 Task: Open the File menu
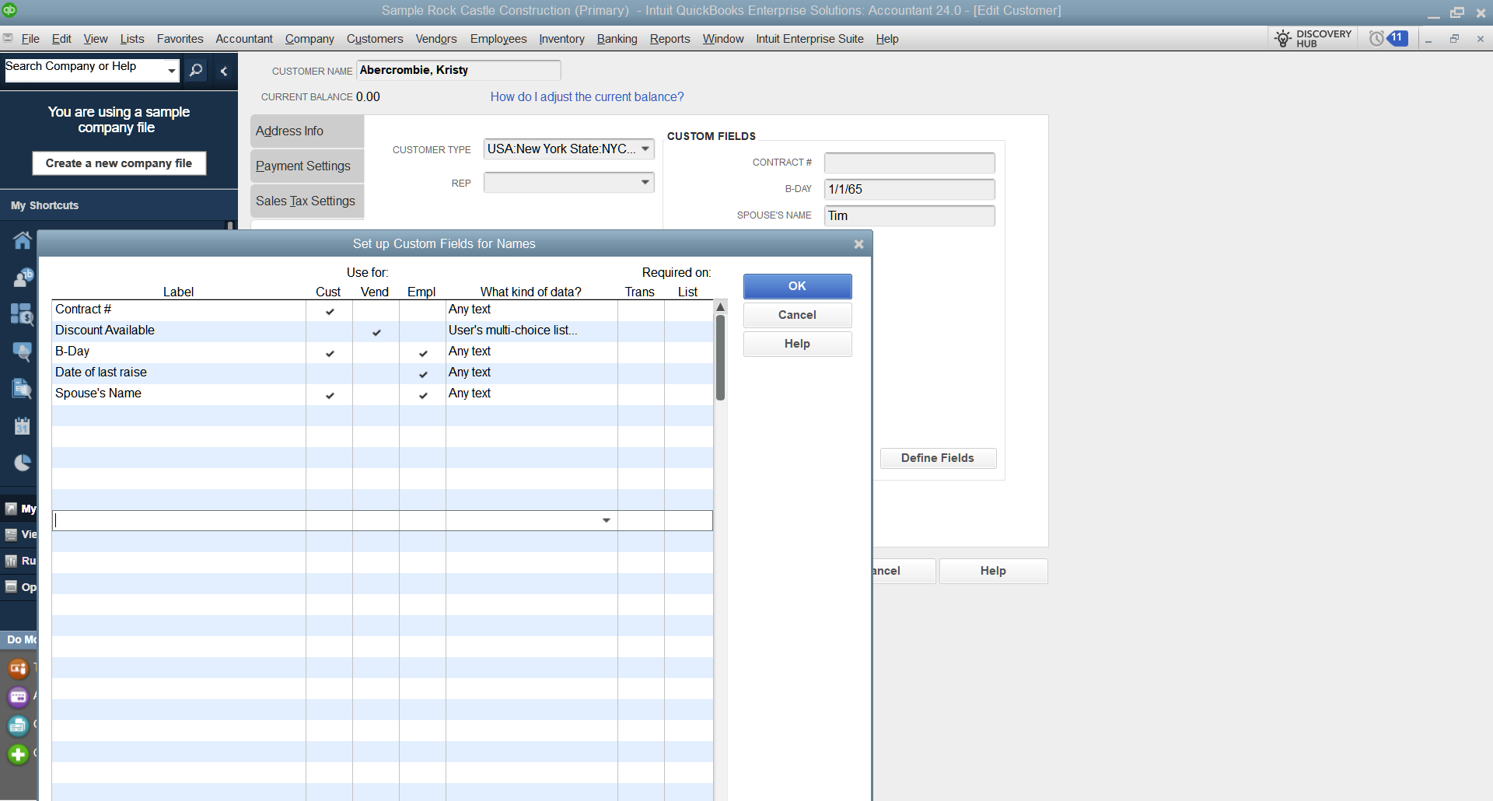tap(30, 39)
